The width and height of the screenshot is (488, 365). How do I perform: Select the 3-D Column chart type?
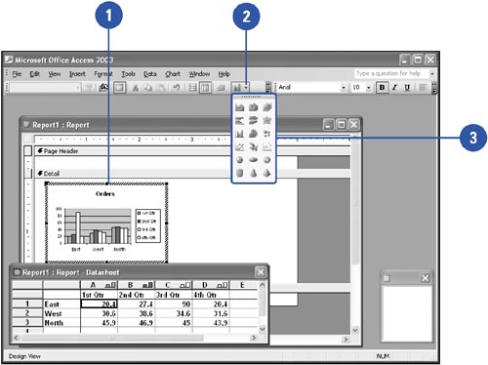coord(253,134)
